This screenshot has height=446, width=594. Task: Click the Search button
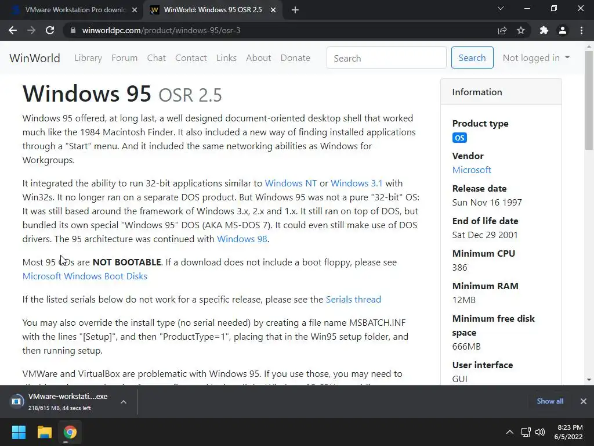click(472, 57)
